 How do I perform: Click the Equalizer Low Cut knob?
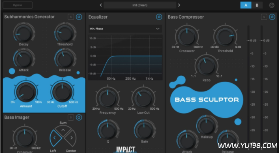click(144, 98)
